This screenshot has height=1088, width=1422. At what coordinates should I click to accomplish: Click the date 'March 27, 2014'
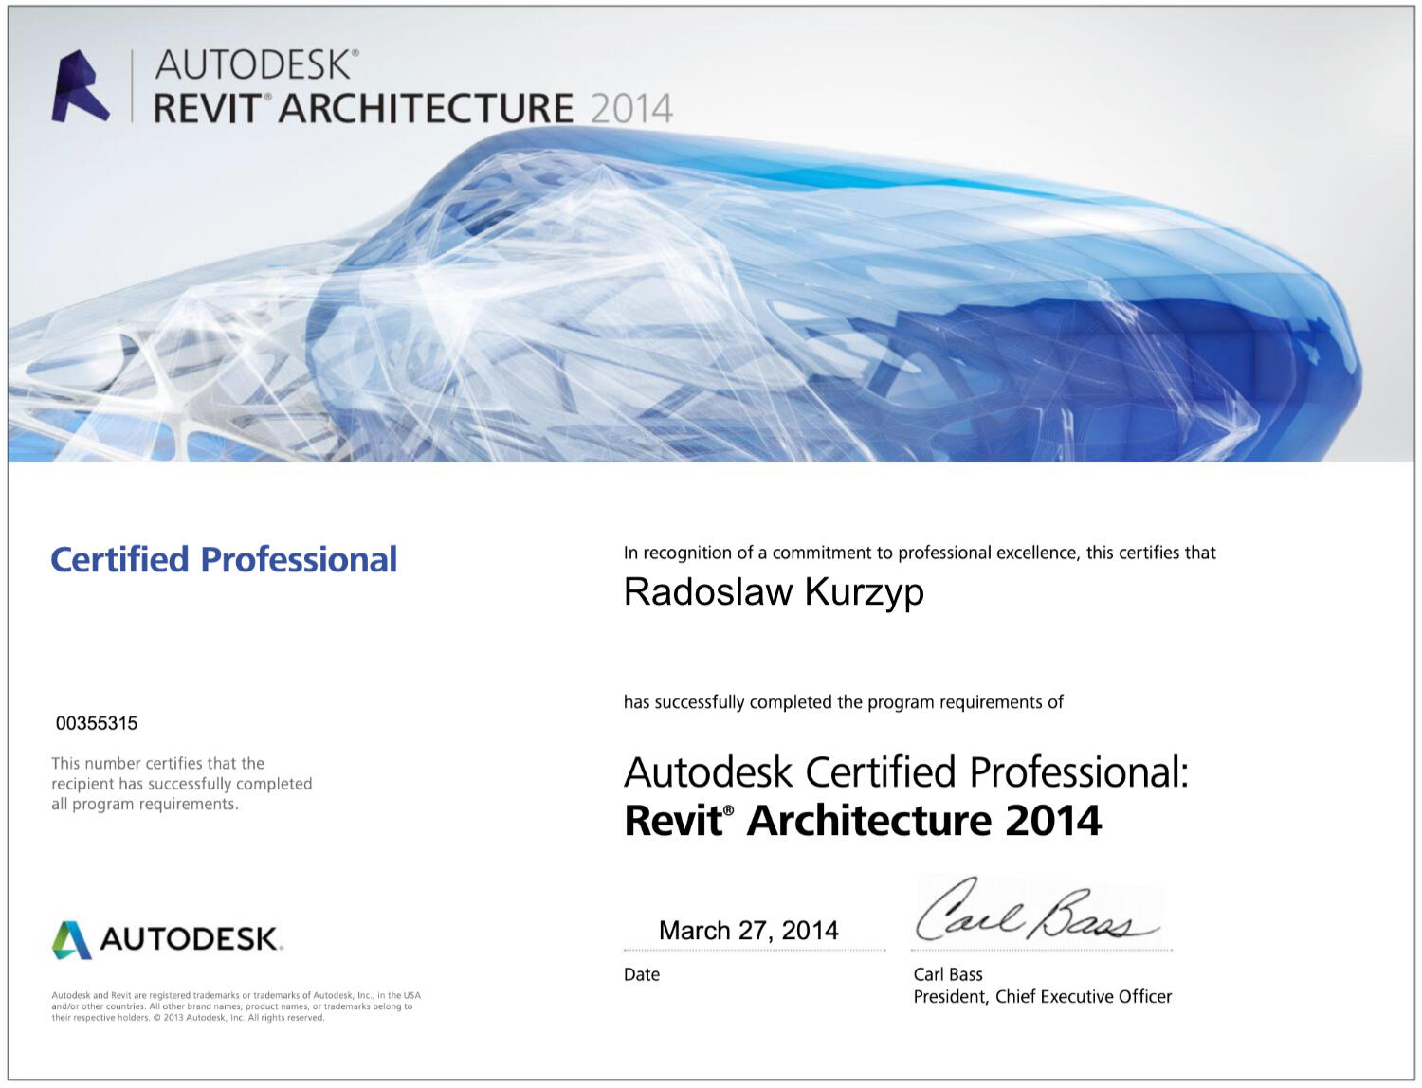click(748, 931)
